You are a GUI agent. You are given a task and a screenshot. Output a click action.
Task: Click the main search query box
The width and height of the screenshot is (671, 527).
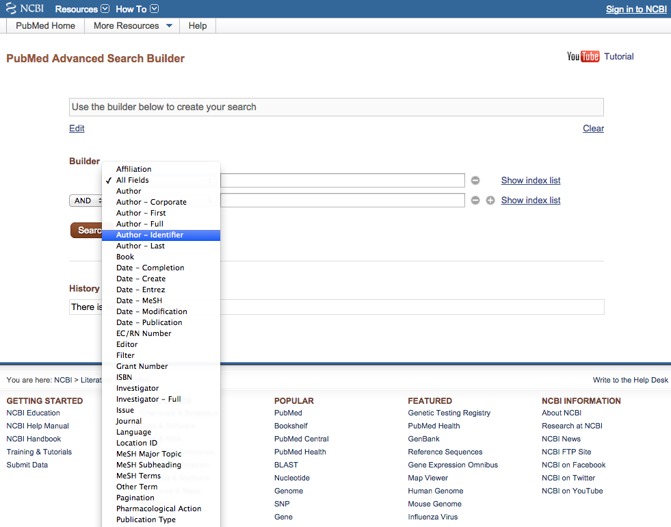coord(337,107)
